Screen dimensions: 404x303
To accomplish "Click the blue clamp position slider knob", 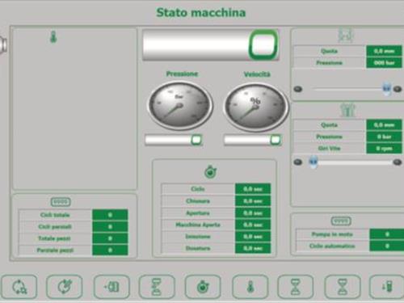I will coord(387,89).
